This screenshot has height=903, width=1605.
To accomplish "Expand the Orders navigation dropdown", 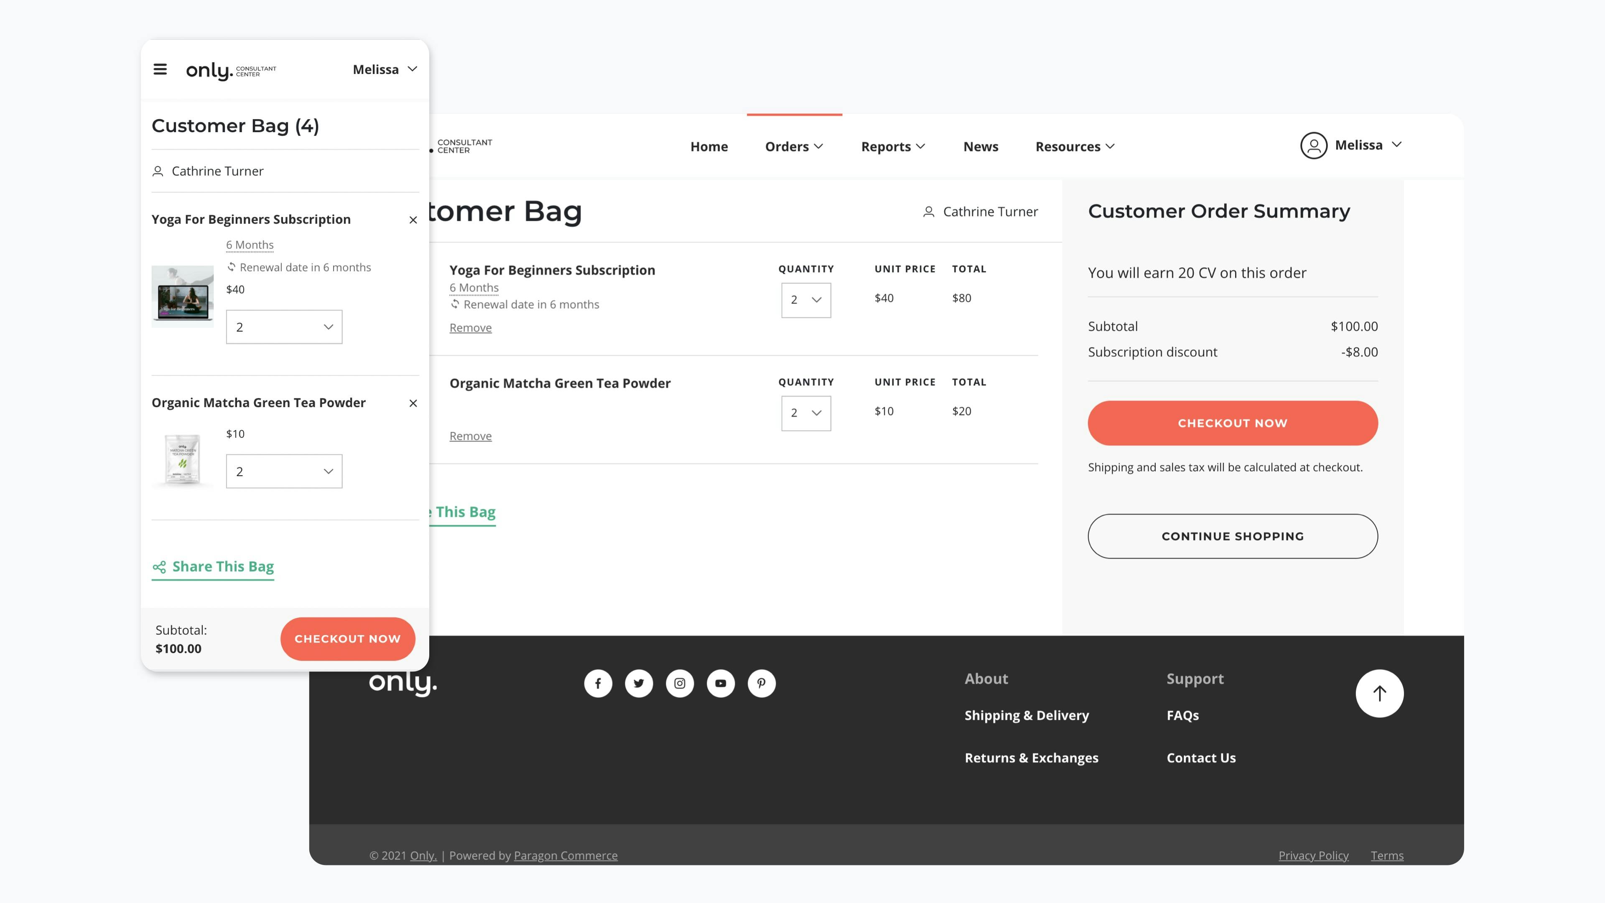I will click(794, 146).
